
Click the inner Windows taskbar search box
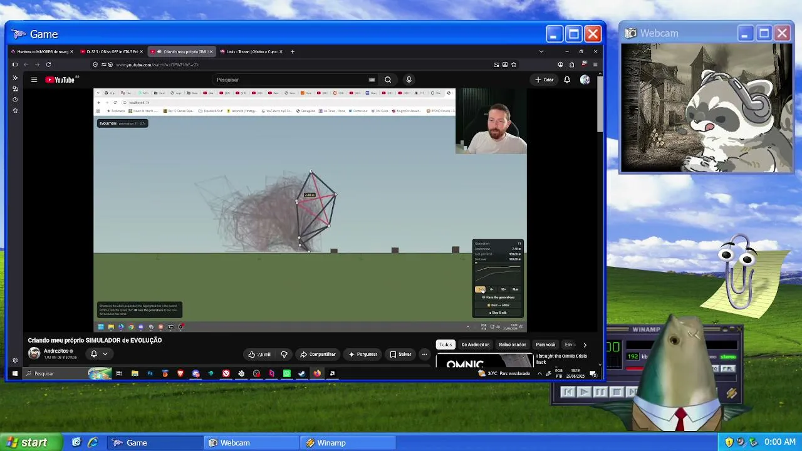pos(67,373)
